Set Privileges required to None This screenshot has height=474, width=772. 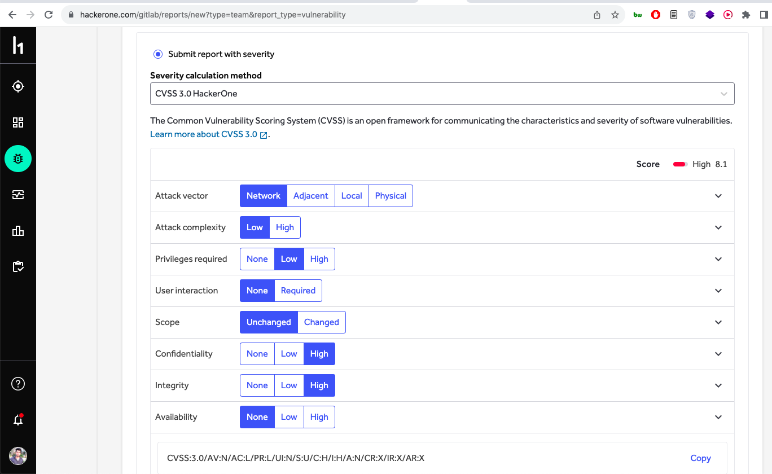257,259
